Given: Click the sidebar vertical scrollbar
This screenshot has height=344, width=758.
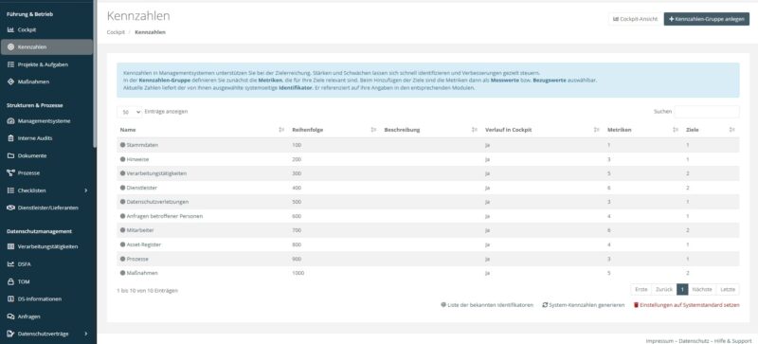Looking at the screenshot, I should pyautogui.click(x=95, y=74).
